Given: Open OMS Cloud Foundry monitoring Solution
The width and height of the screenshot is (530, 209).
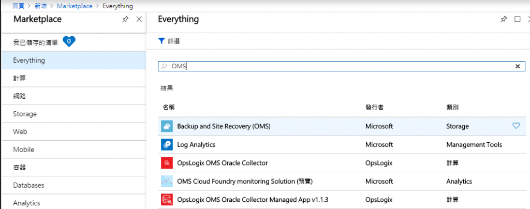Looking at the screenshot, I should click(x=245, y=181).
